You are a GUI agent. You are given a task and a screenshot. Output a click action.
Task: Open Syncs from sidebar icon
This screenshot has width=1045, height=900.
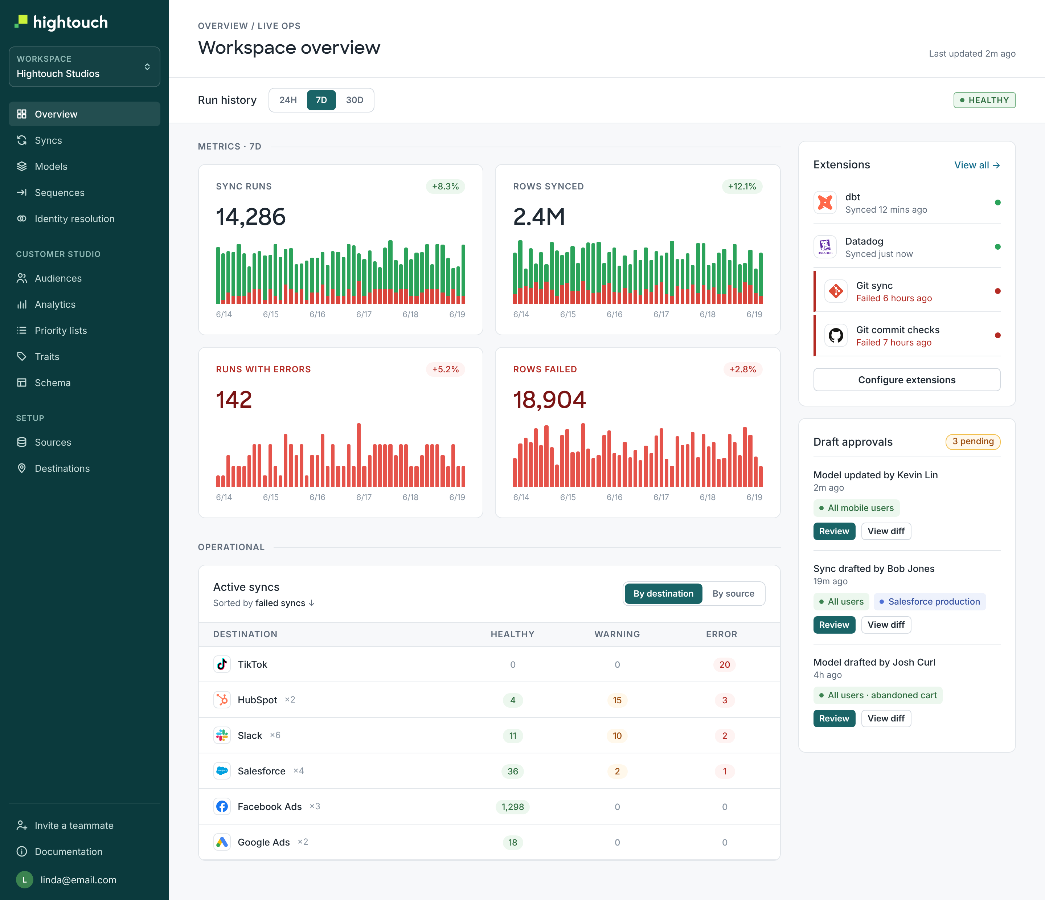click(x=22, y=140)
